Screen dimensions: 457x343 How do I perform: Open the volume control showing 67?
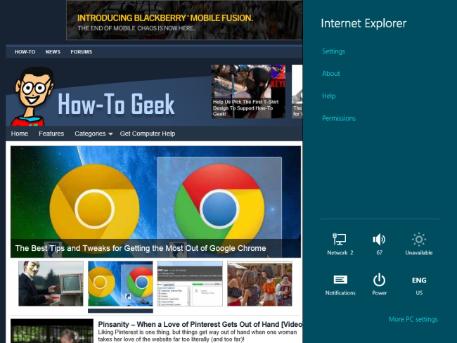[379, 244]
